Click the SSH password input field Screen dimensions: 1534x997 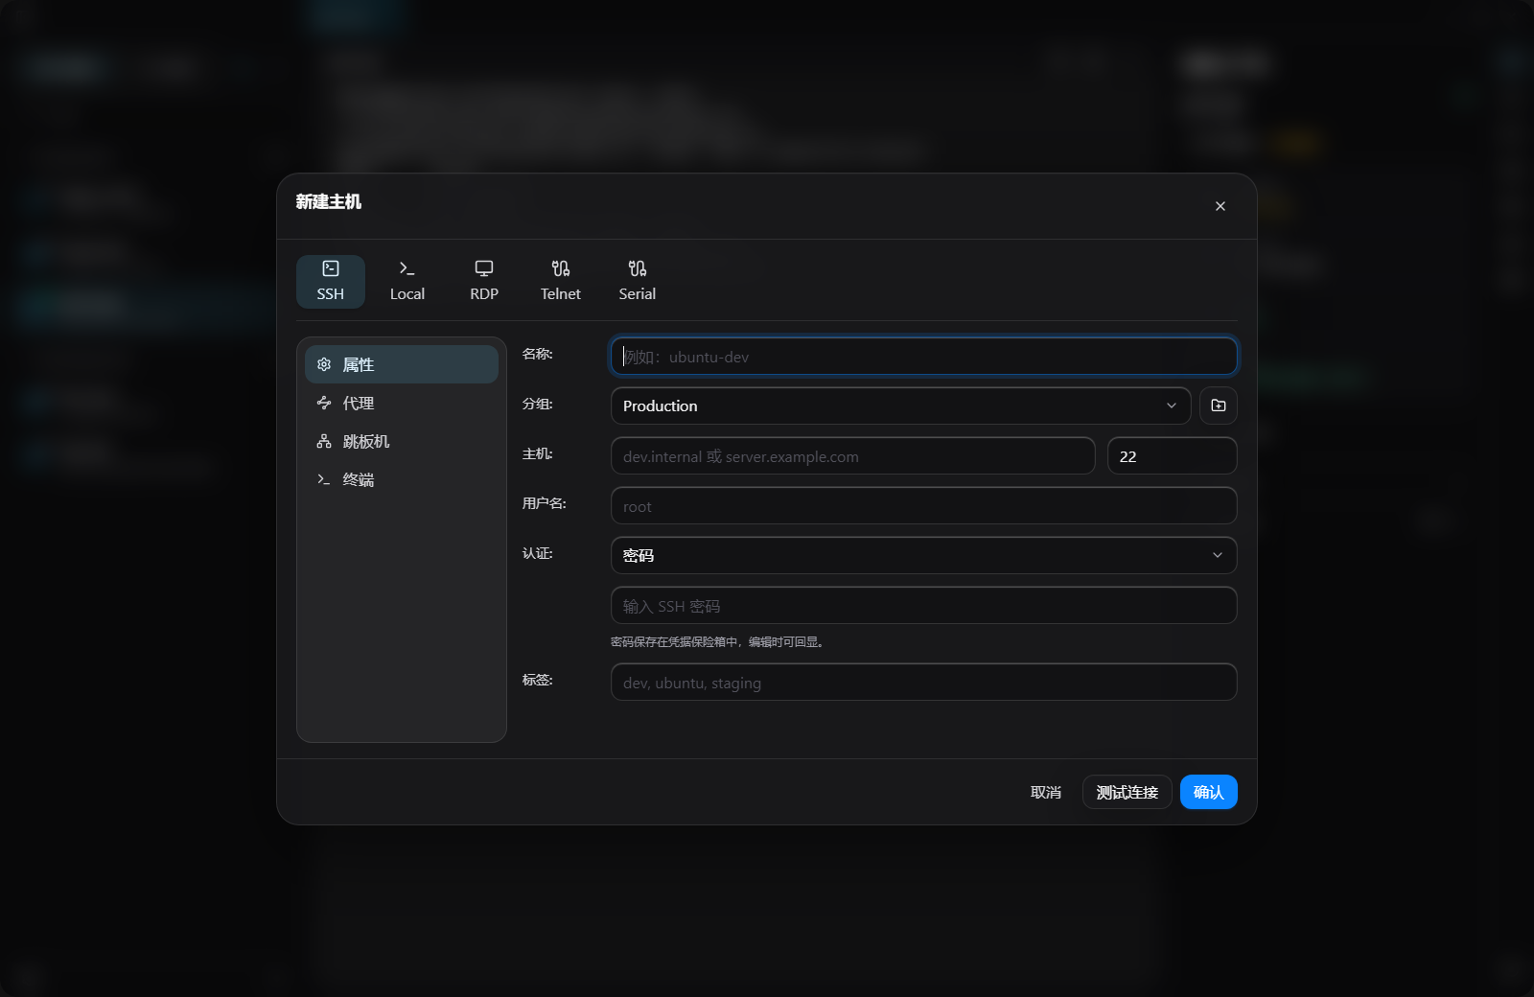point(923,605)
